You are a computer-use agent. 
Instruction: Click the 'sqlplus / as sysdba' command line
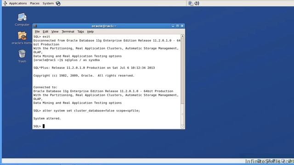pos(67,60)
